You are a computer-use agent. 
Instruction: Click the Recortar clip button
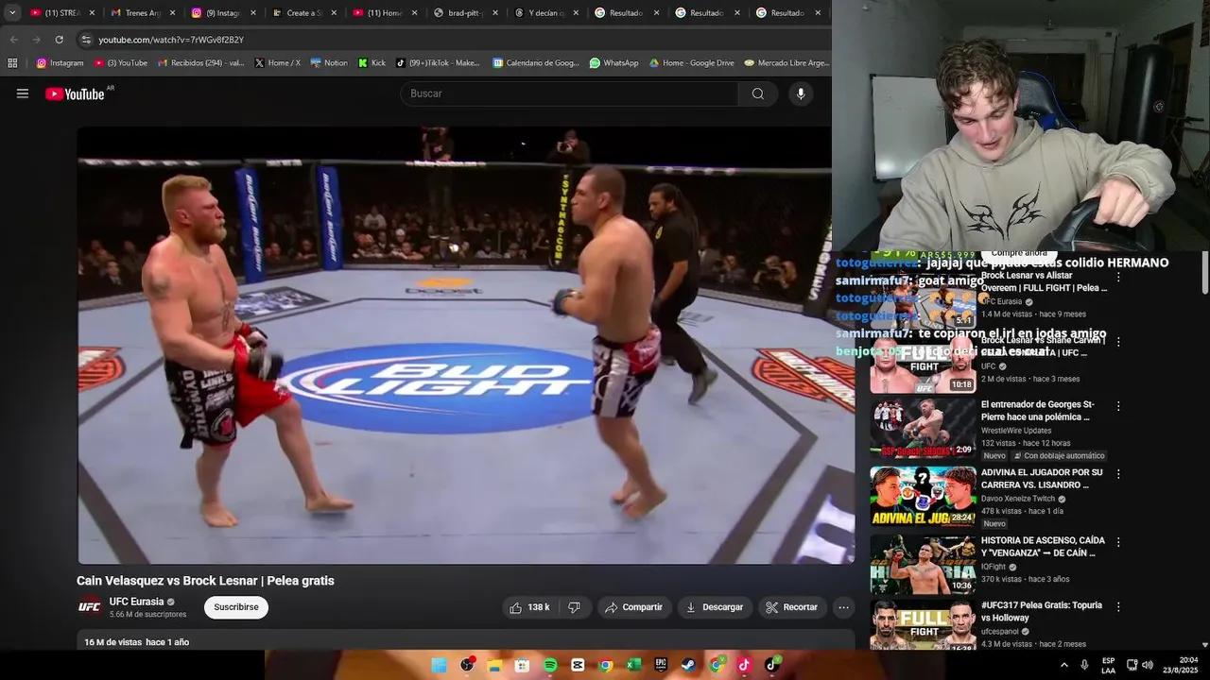[792, 607]
